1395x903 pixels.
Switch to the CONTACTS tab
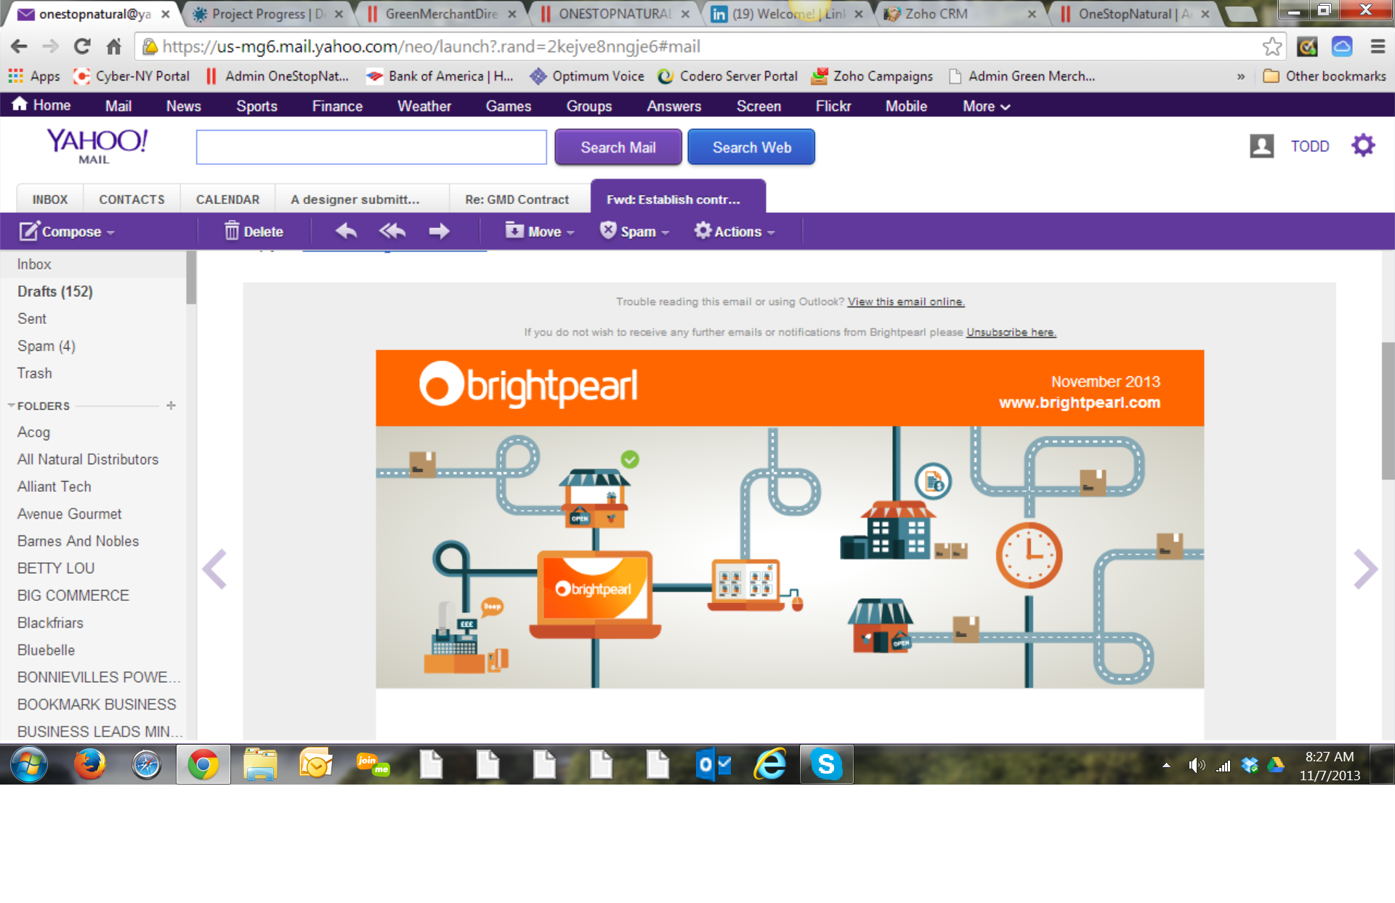click(x=132, y=199)
